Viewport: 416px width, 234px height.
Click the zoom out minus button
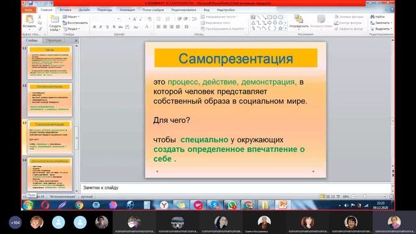click(354, 196)
